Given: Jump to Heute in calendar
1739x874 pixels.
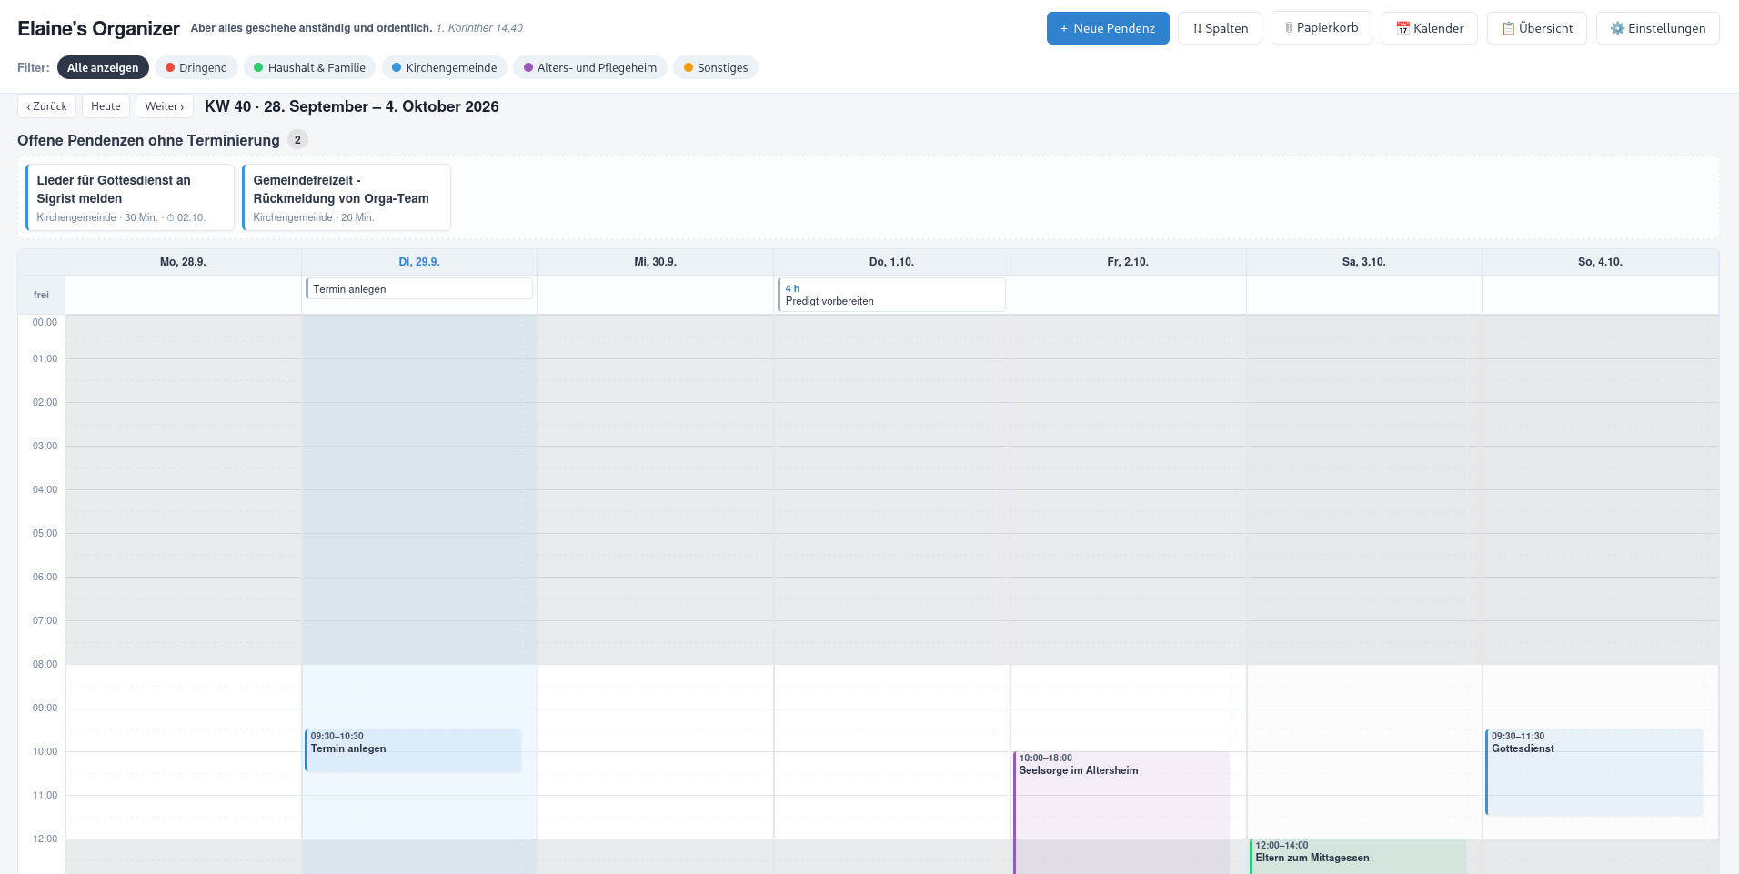Looking at the screenshot, I should click(x=106, y=106).
